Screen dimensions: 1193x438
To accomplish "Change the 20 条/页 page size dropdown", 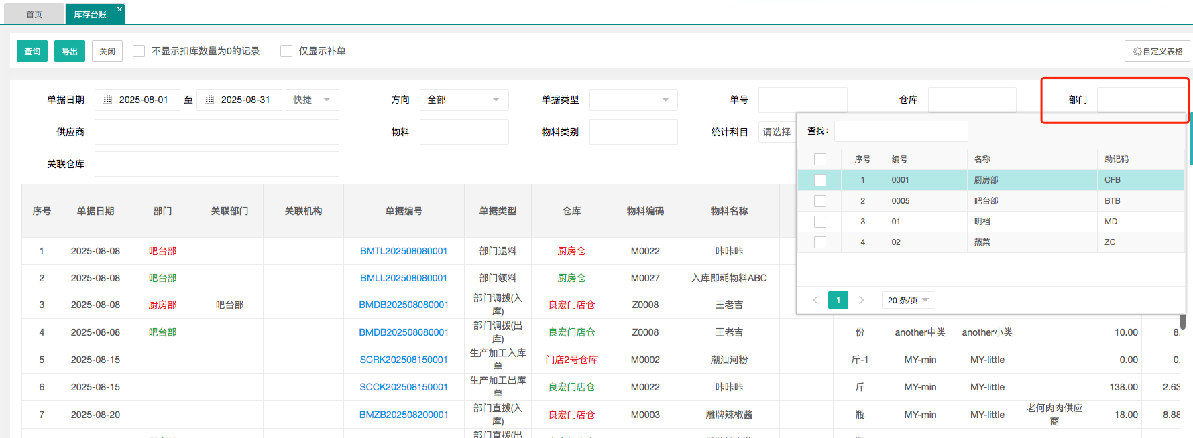I will coord(908,300).
